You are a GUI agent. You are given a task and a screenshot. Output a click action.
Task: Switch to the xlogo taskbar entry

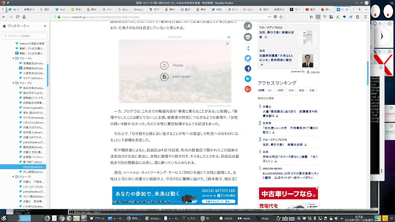pos(262,218)
